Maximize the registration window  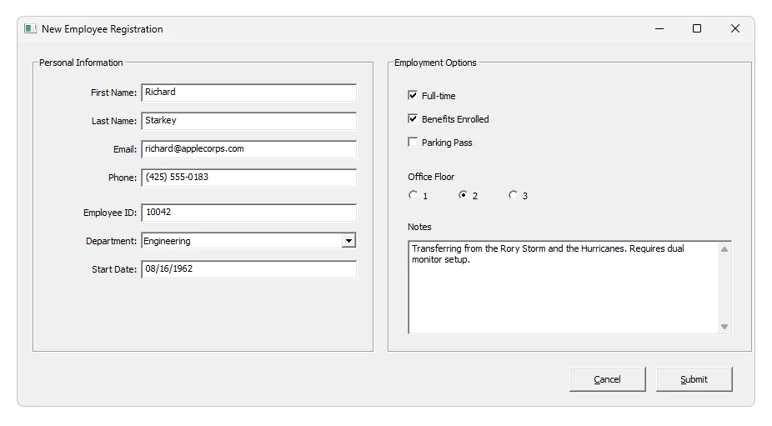tap(697, 29)
